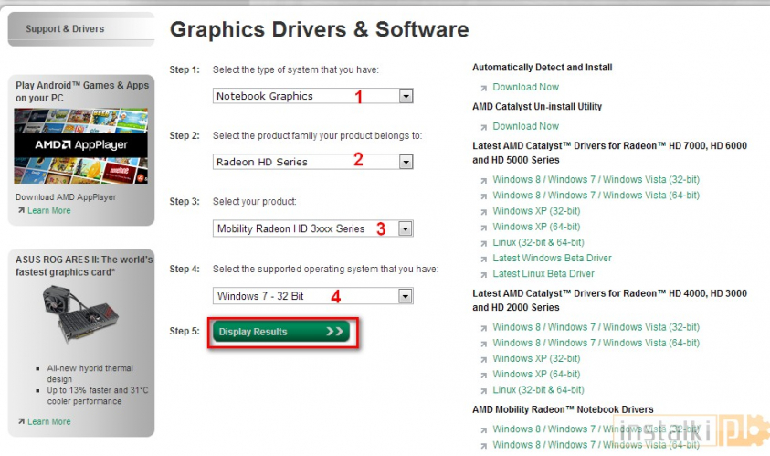Open Mobility Radeon Notebook Windows 8/7/Vista (64-bit) link
This screenshot has height=456, width=770.
pyautogui.click(x=596, y=445)
